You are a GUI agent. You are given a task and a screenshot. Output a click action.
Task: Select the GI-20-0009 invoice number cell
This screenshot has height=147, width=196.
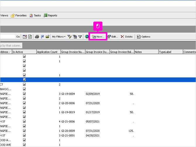pos(68,131)
